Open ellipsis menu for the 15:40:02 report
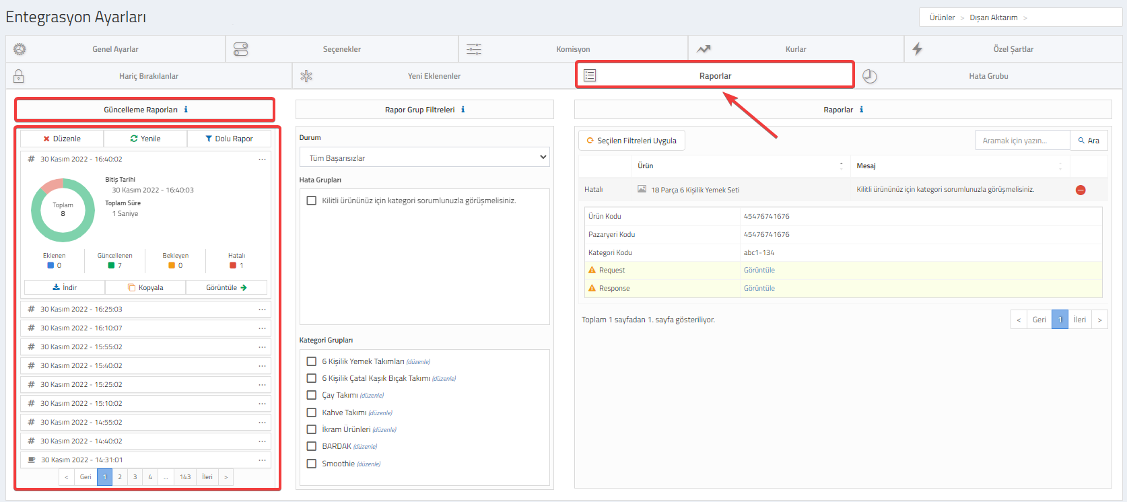Image resolution: width=1127 pixels, height=502 pixels. (x=263, y=366)
